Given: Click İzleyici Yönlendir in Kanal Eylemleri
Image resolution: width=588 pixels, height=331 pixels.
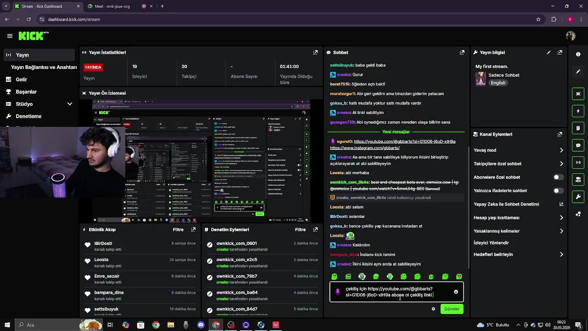Looking at the screenshot, I should 491,243.
